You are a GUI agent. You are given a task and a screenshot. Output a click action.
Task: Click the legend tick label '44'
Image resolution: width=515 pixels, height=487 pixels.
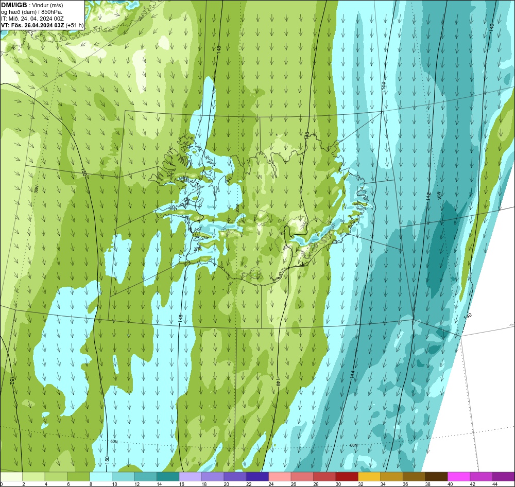[x=495, y=484]
